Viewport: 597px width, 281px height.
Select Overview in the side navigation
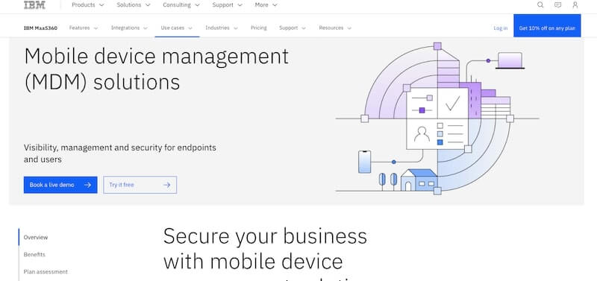click(36, 237)
